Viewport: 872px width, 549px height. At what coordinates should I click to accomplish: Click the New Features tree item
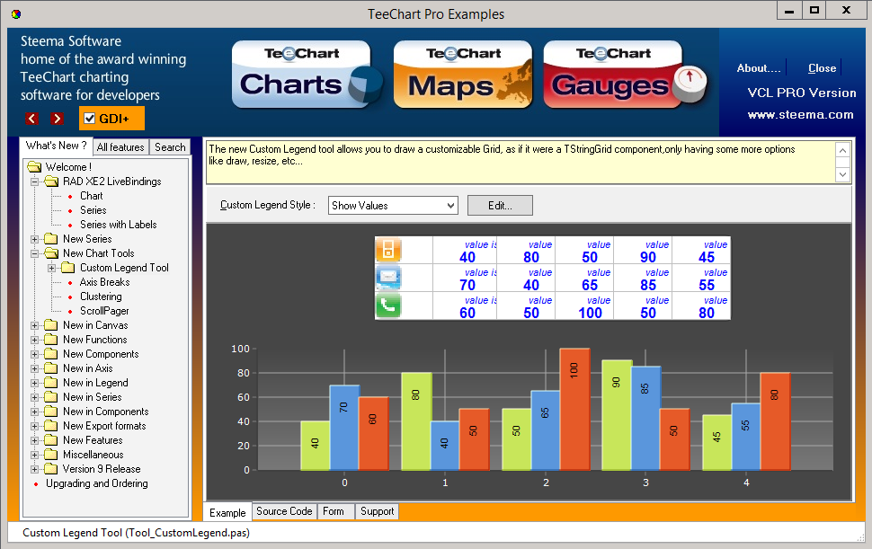93,440
